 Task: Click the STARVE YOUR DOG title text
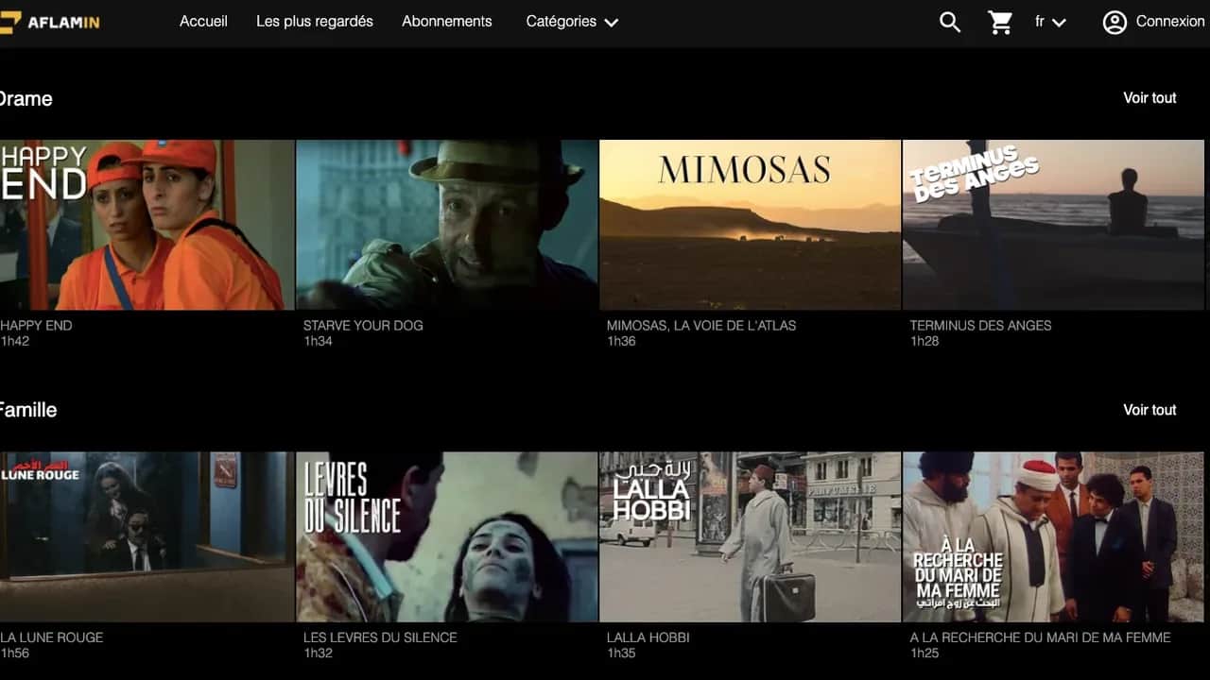(363, 325)
